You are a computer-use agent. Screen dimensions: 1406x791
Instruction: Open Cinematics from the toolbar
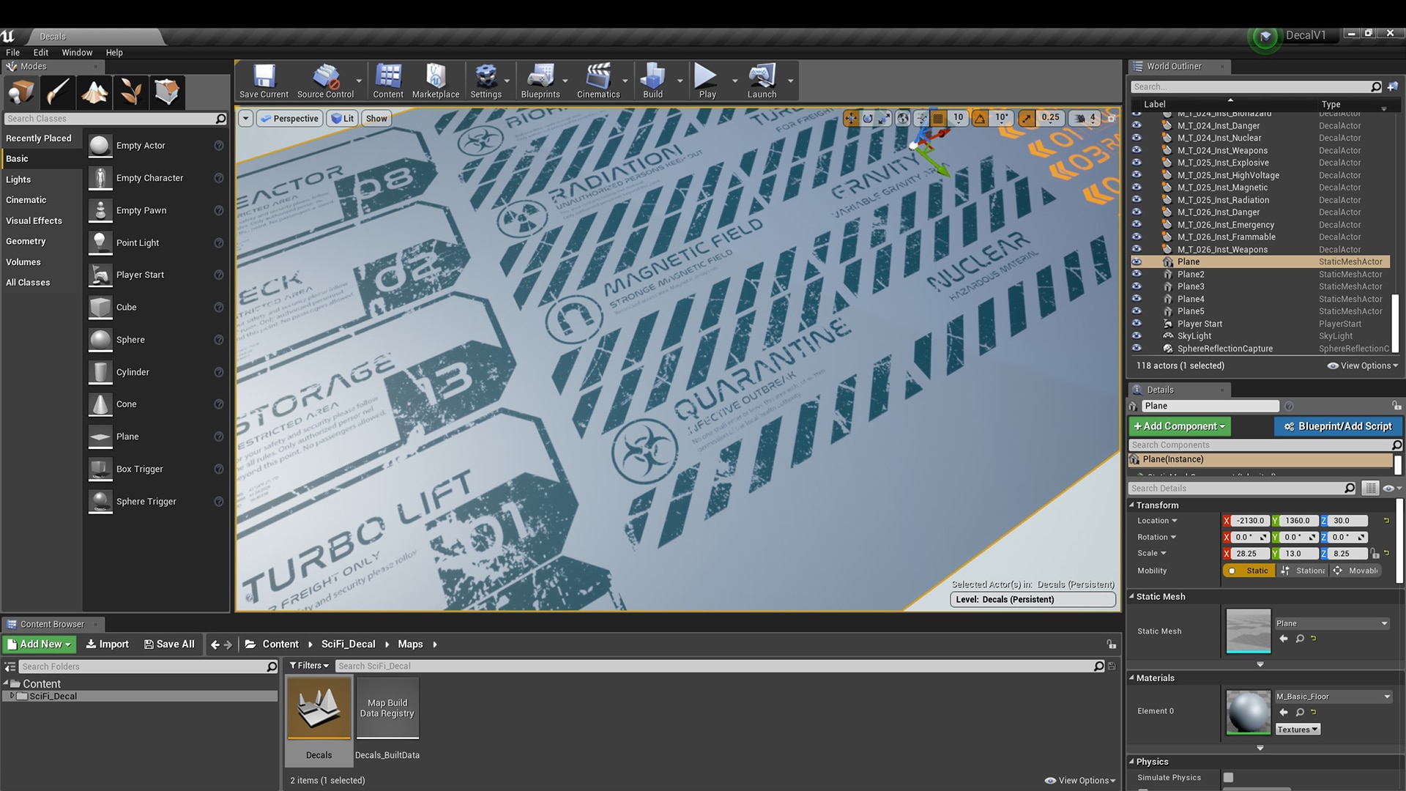(x=598, y=81)
